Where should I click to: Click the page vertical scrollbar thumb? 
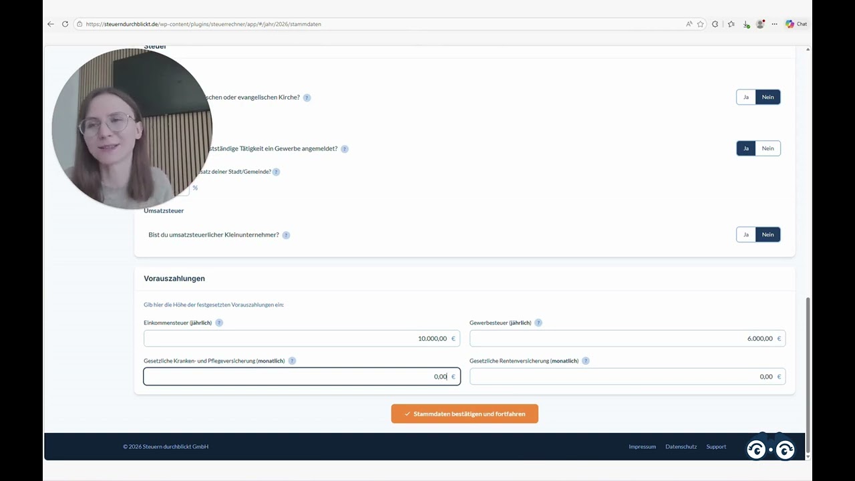pos(808,374)
